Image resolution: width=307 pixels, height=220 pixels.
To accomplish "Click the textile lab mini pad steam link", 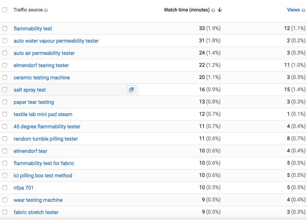I will [x=43, y=114].
